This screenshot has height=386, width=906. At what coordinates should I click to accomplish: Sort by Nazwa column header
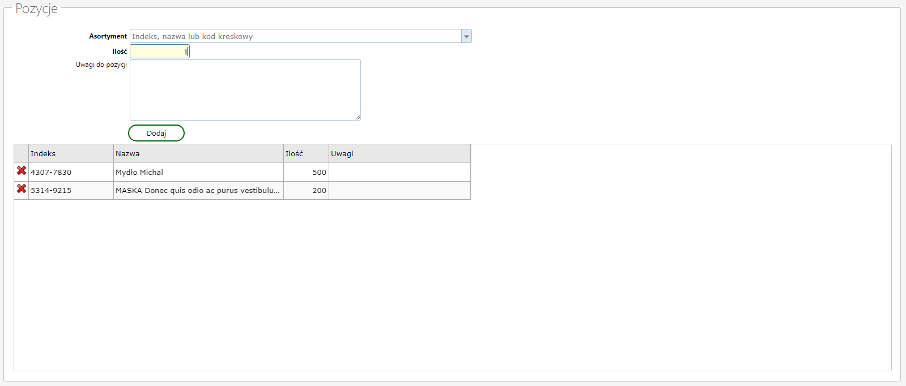[198, 153]
